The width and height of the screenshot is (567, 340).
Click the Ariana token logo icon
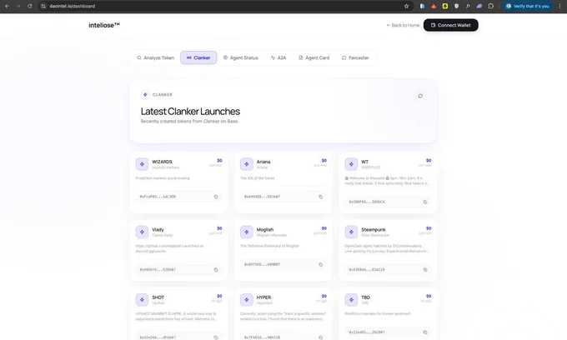pyautogui.click(x=247, y=164)
